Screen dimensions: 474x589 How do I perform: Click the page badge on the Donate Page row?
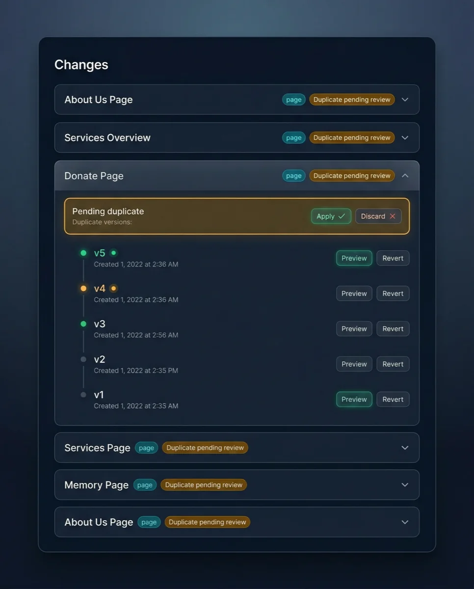point(293,175)
